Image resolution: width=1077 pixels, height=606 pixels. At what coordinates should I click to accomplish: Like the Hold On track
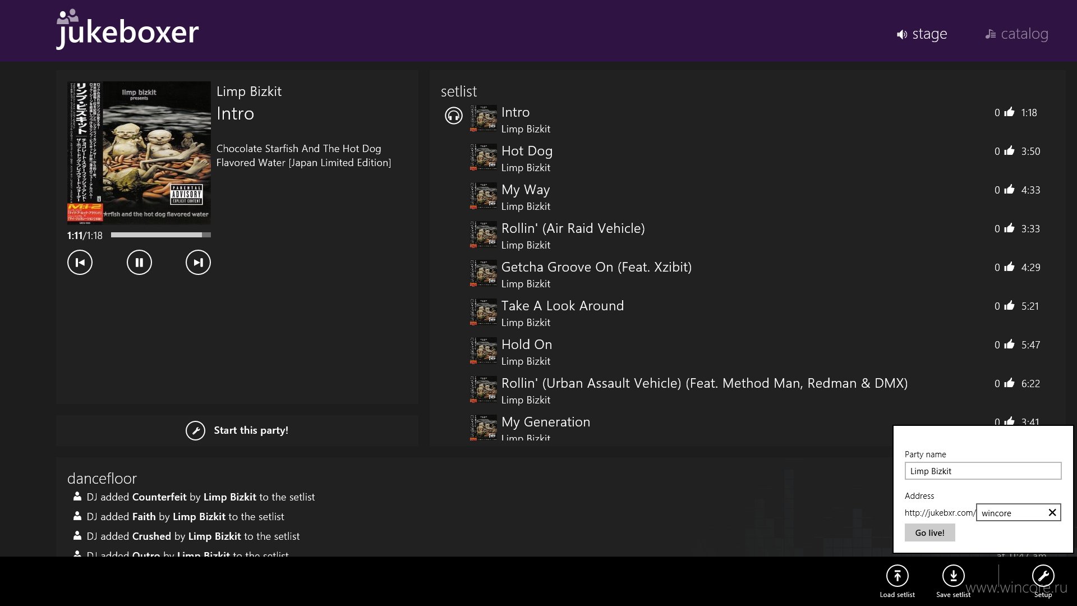click(1009, 345)
